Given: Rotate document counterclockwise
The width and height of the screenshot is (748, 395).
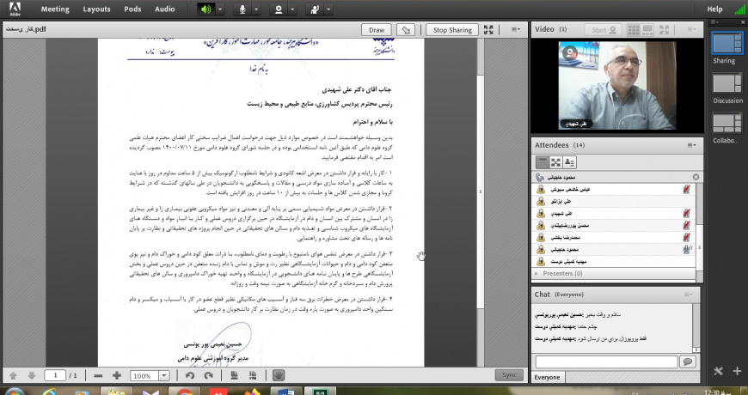Looking at the screenshot, I should (190, 376).
